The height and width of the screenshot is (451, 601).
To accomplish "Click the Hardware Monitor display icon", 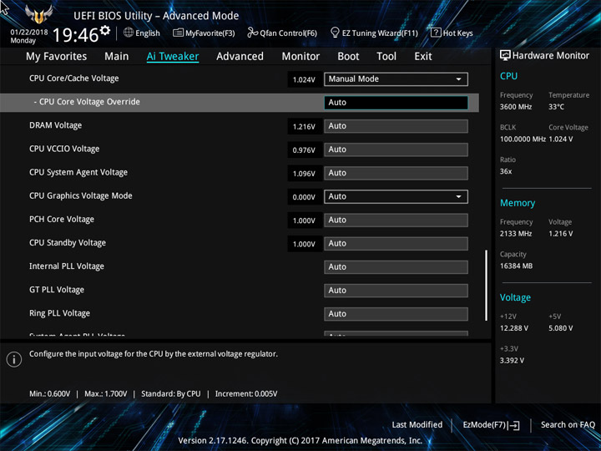I will [x=505, y=55].
